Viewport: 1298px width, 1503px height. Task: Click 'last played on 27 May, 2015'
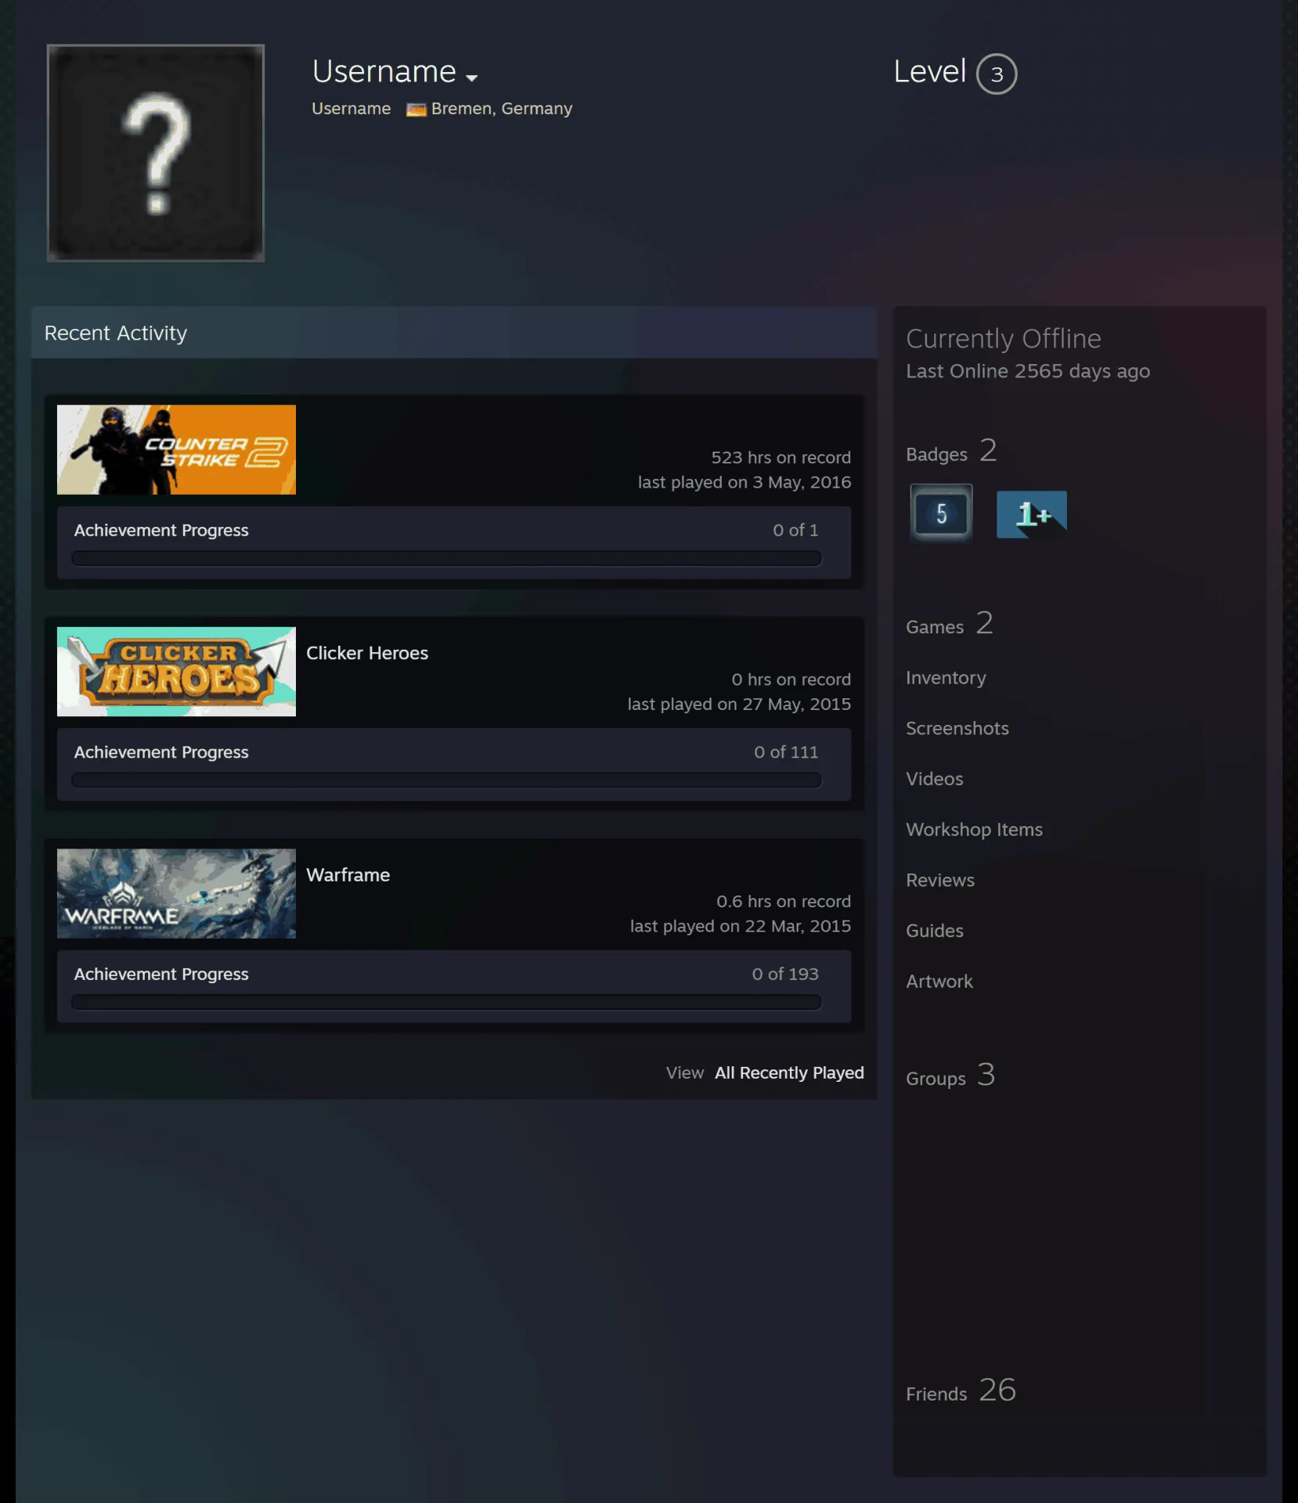click(x=739, y=705)
